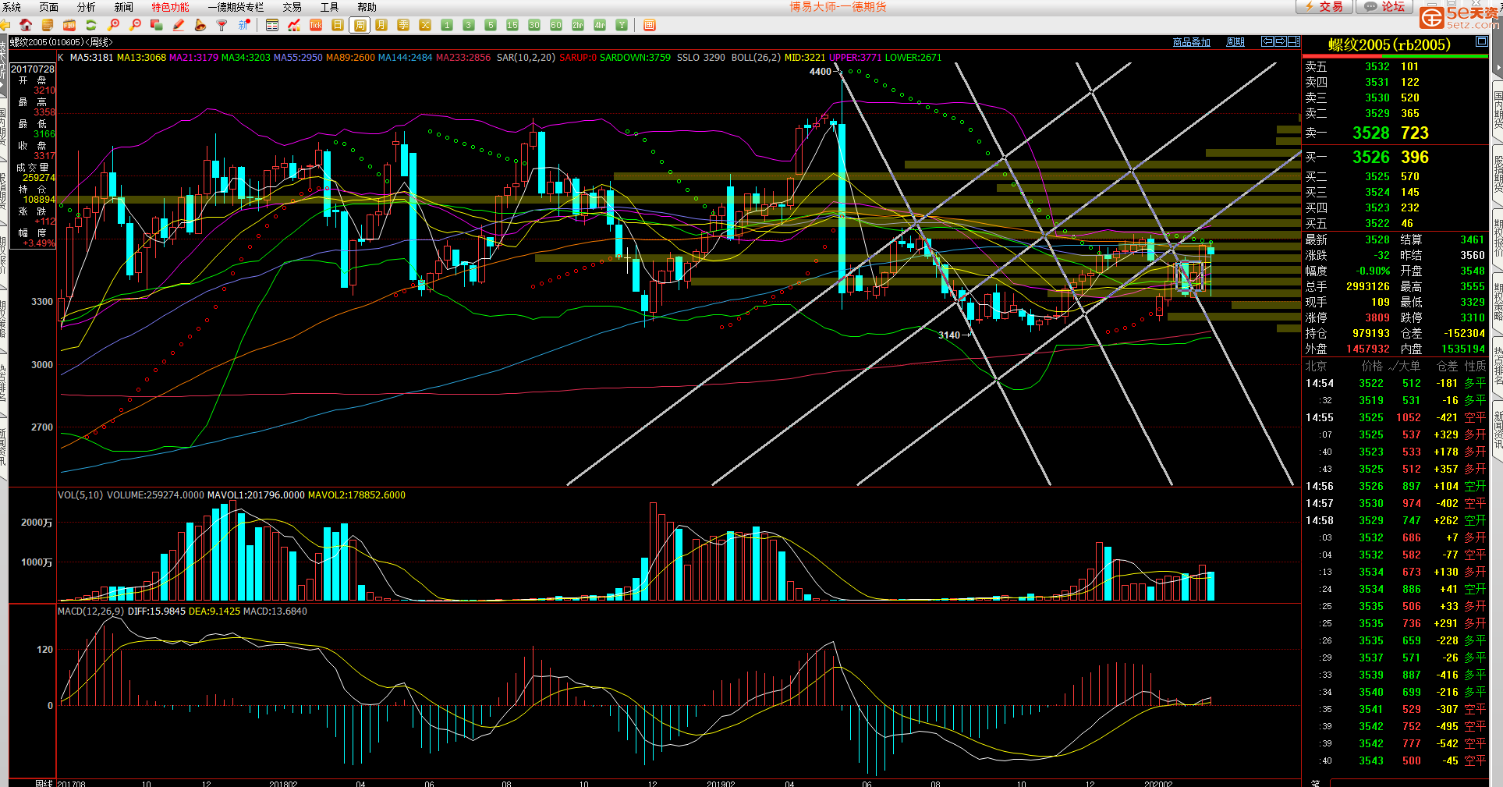Open the 周期 period dropdown link
This screenshot has width=1503, height=787.
click(1235, 42)
